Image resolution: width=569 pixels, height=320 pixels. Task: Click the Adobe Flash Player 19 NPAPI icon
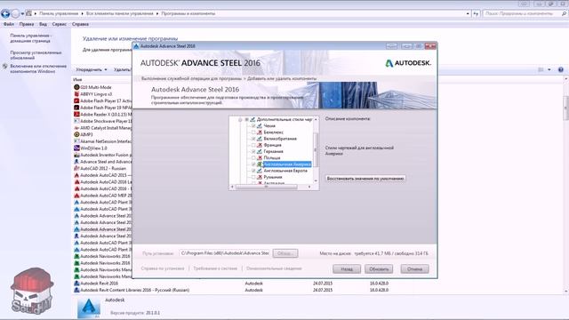click(76, 108)
